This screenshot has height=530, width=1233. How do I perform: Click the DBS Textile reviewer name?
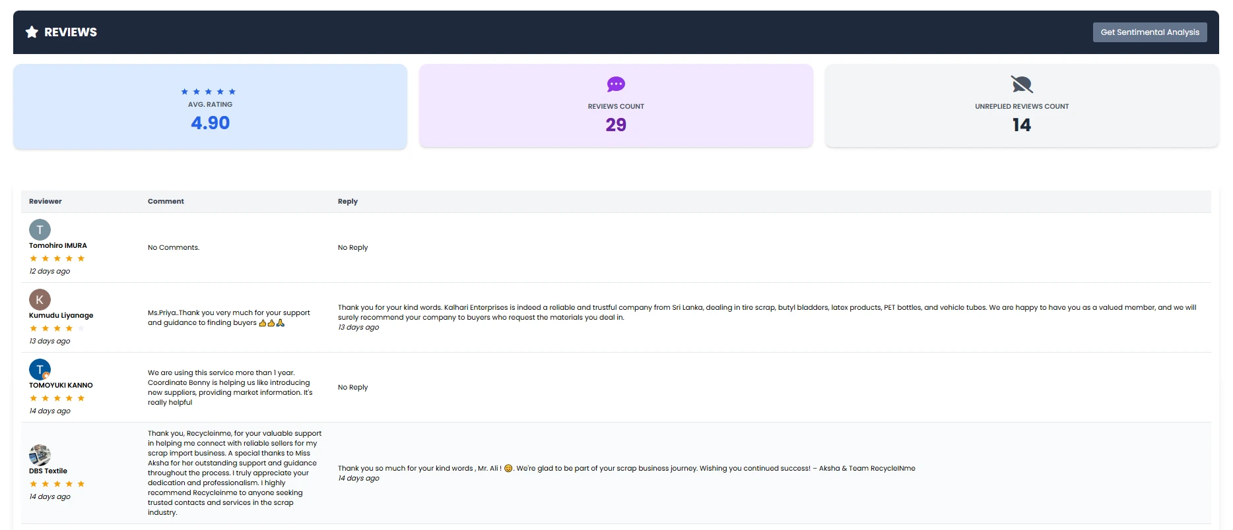coord(48,471)
